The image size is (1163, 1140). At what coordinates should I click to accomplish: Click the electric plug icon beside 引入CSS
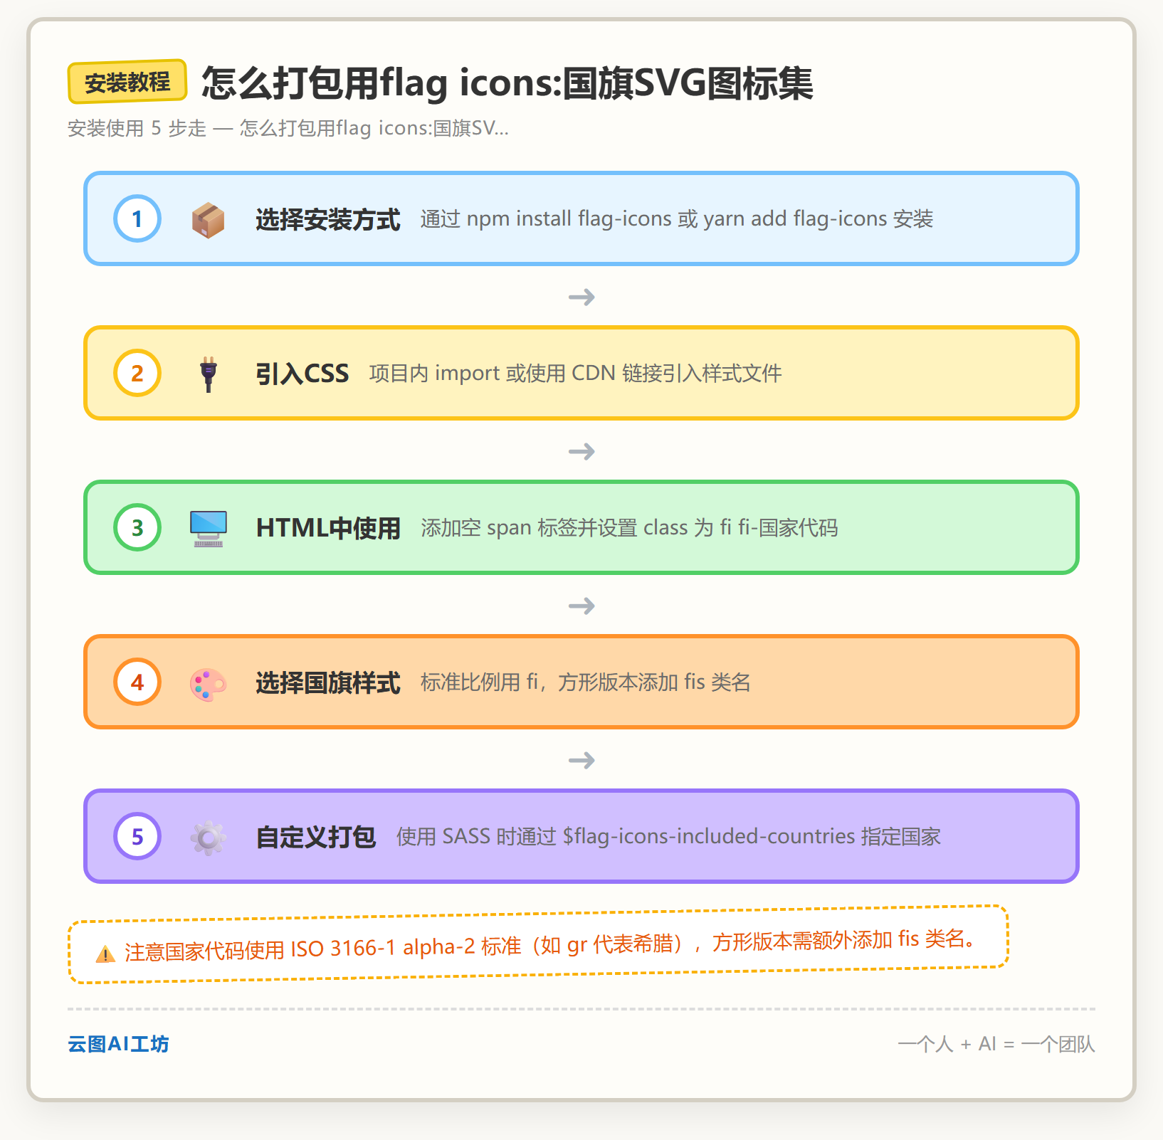click(x=208, y=374)
